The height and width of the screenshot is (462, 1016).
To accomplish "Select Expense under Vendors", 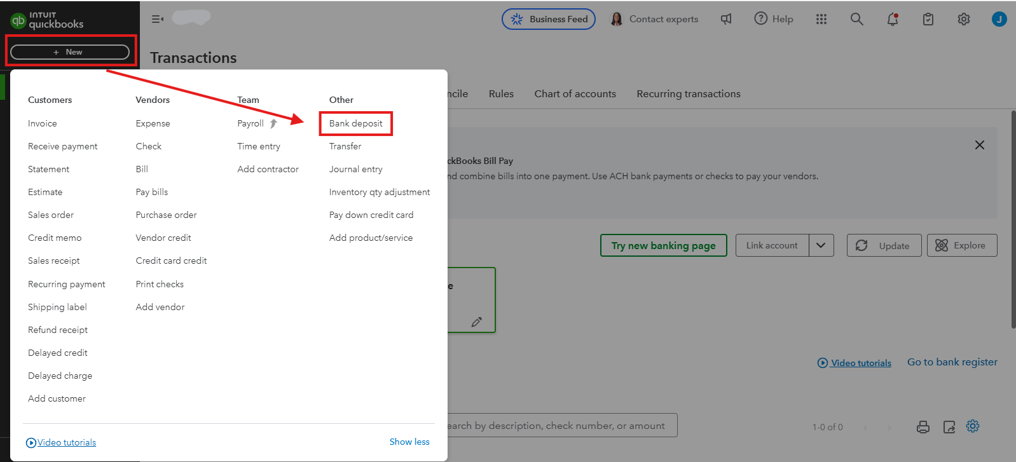I will 153,123.
